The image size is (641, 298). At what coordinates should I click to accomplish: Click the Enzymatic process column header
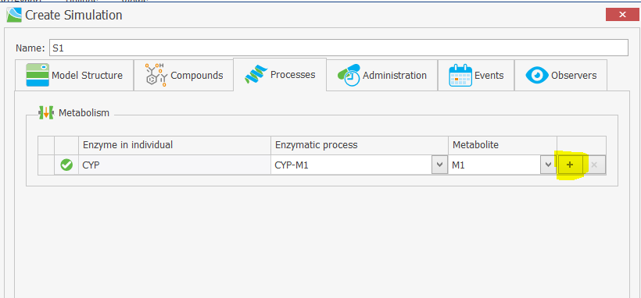click(360, 145)
